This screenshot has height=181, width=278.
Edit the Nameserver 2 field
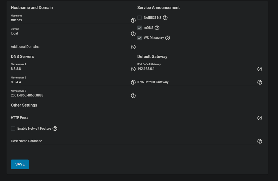[x=68, y=82]
